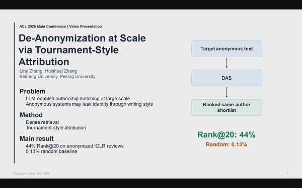Viewport: 302px width, 188px height.
Task: Click the green 'Rank@20: 44%' result
Action: pyautogui.click(x=226, y=135)
